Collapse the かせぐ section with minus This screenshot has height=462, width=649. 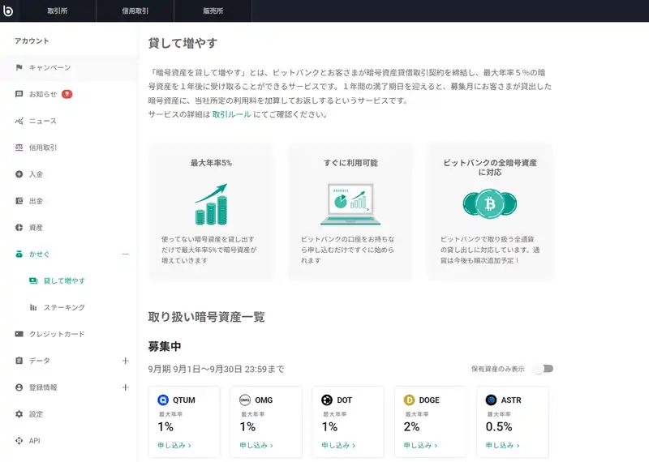click(x=126, y=254)
